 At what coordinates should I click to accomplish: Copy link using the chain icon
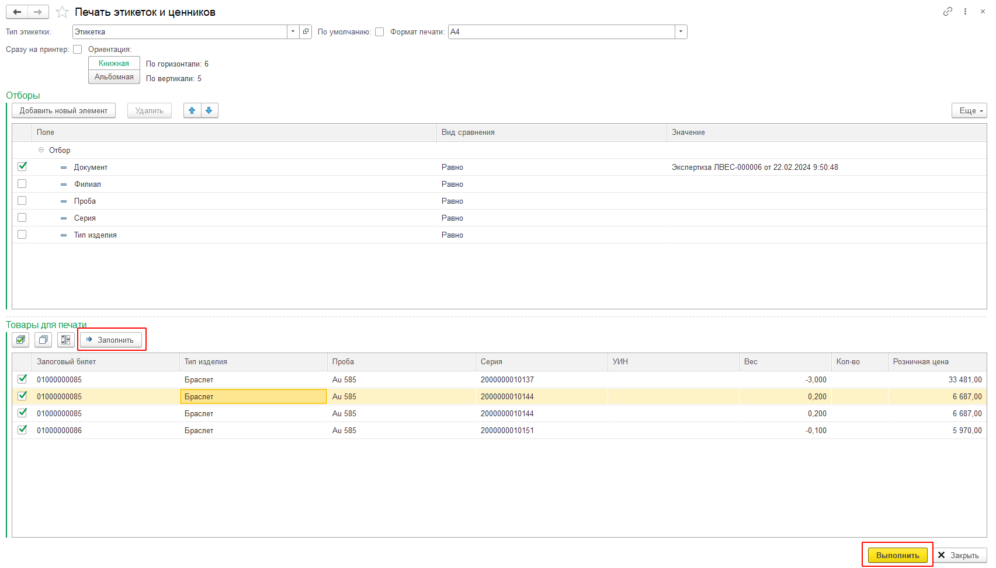[x=948, y=12]
